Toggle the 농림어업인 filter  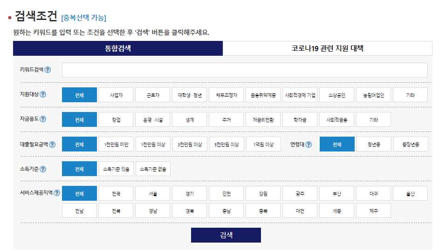(373, 95)
